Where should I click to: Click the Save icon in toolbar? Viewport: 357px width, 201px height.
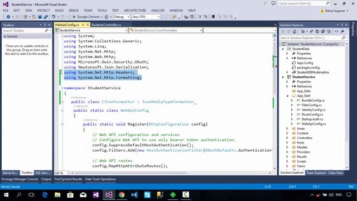40,17
